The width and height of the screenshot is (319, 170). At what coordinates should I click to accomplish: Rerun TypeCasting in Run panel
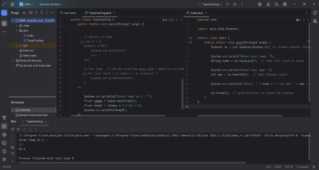tap(12, 129)
